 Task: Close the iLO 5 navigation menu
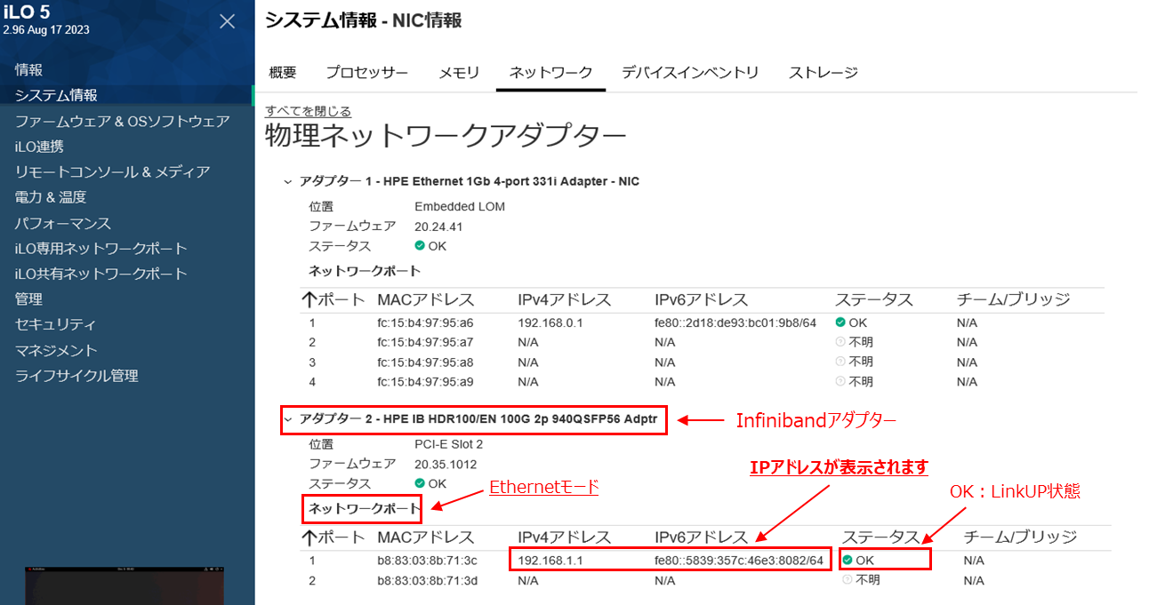click(x=228, y=21)
